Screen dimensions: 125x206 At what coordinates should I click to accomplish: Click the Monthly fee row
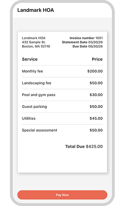click(62, 71)
